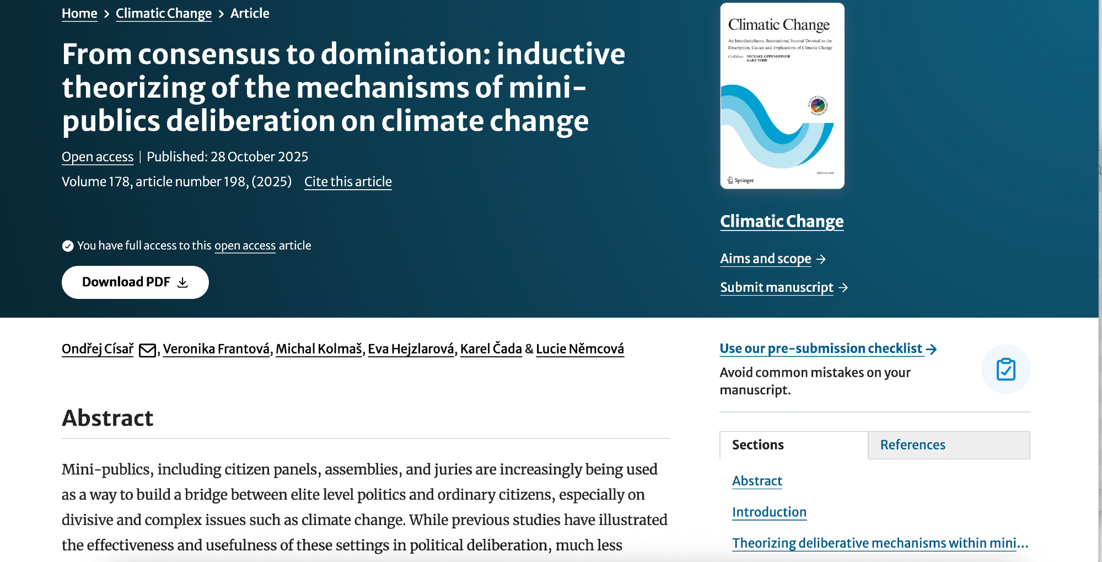The height and width of the screenshot is (562, 1102).
Task: Click the arrow next to Aims and scope
Action: (821, 259)
